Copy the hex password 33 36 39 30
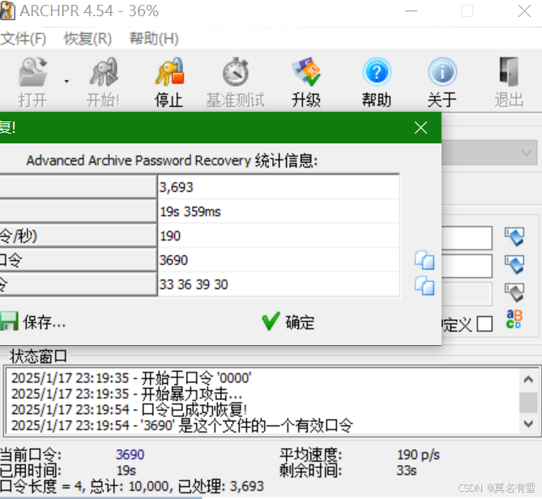542x499 pixels. [425, 286]
